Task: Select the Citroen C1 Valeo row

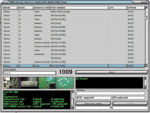Action: coord(74,12)
